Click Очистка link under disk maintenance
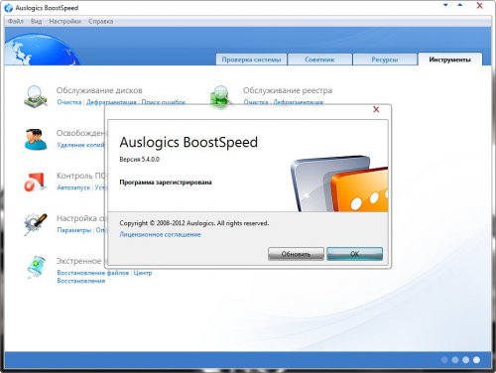The image size is (496, 373). point(69,102)
